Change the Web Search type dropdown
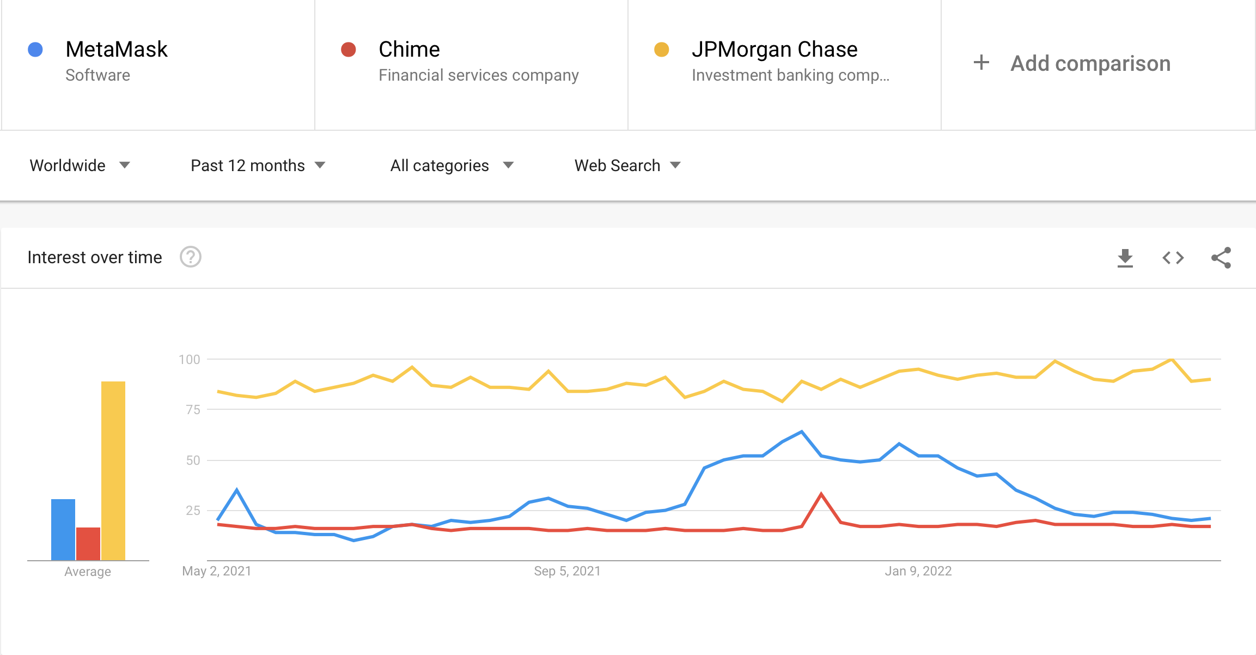This screenshot has width=1256, height=655. click(627, 165)
